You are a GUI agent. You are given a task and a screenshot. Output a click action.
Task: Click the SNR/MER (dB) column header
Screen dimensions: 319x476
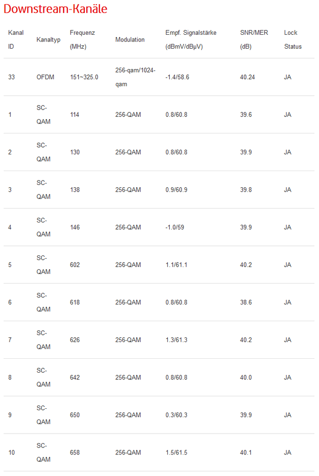pos(254,40)
